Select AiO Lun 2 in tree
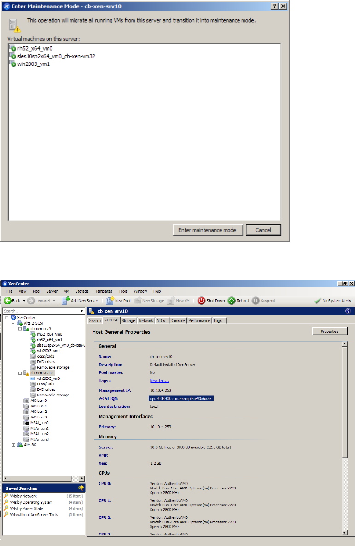 click(38, 412)
